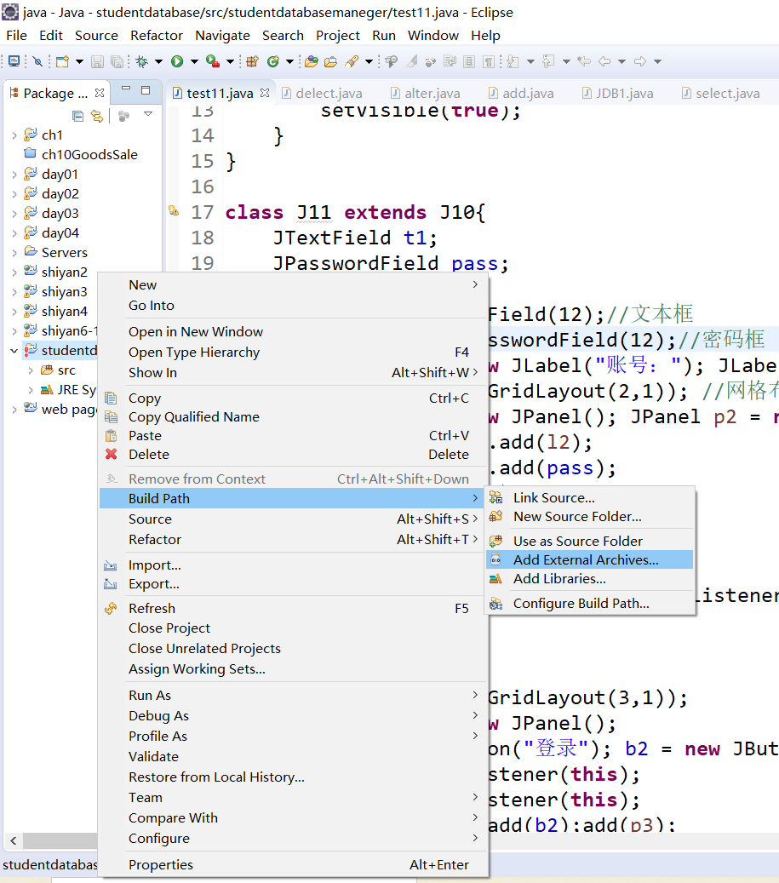
Task: Toggle Link with Editor in Package Explorer
Action: (97, 115)
